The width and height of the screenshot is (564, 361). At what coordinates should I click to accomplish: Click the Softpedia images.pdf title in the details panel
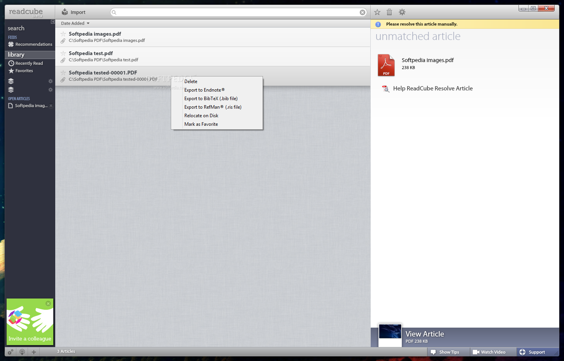pyautogui.click(x=427, y=60)
